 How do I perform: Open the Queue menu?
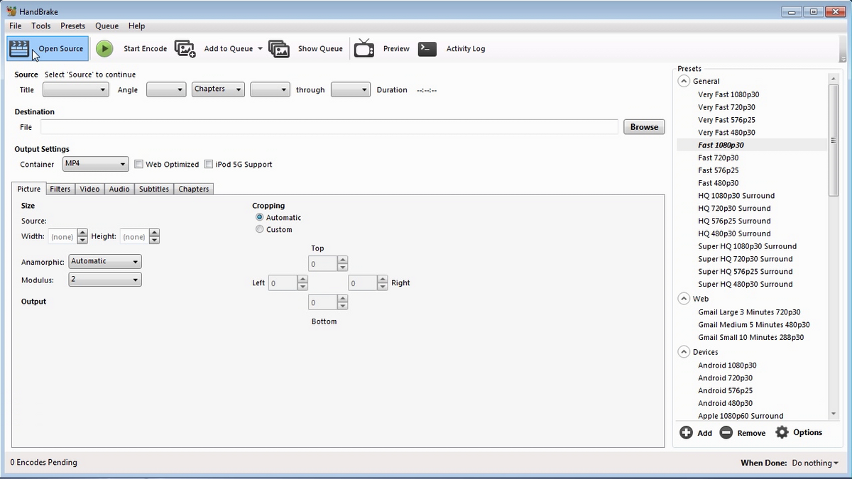[107, 26]
